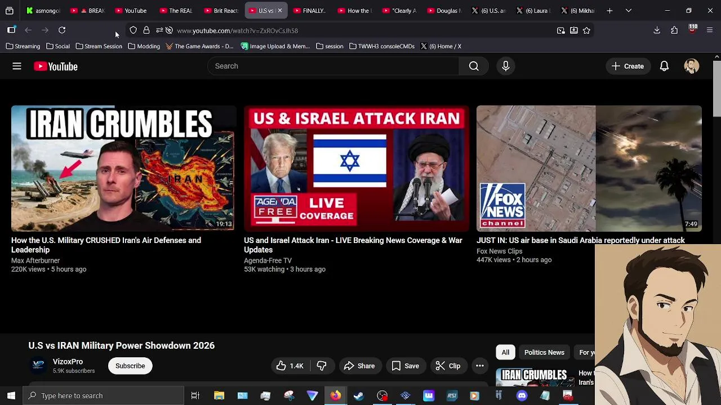Switch to the asmongold browser tab
Viewport: 721px width, 405px height.
pos(43,11)
